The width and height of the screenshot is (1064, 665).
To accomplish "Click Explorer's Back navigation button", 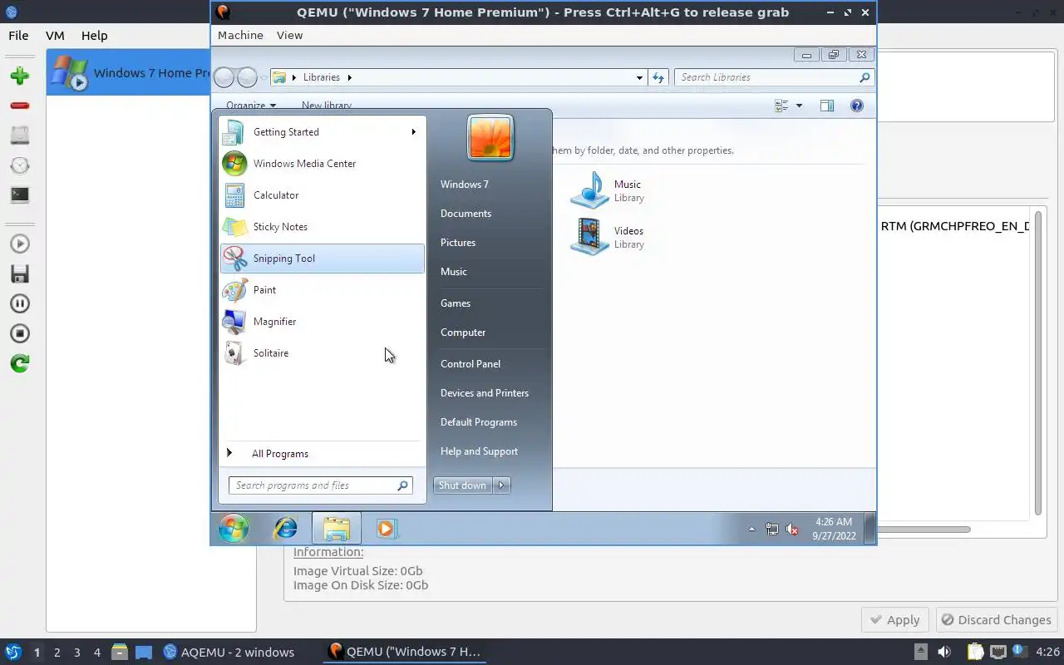I will pyautogui.click(x=224, y=77).
